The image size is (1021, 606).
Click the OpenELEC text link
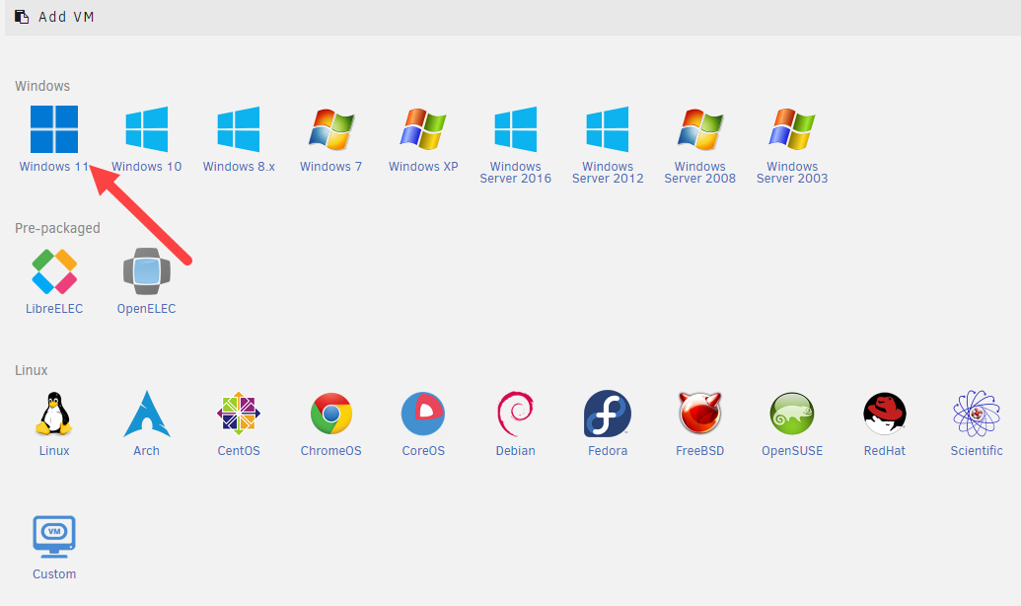point(147,309)
